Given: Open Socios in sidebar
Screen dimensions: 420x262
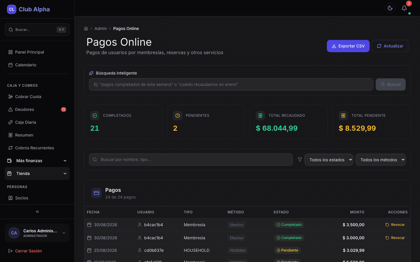Looking at the screenshot, I should coord(37,198).
